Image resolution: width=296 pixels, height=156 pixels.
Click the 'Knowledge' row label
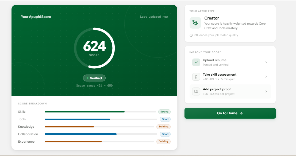point(26,127)
